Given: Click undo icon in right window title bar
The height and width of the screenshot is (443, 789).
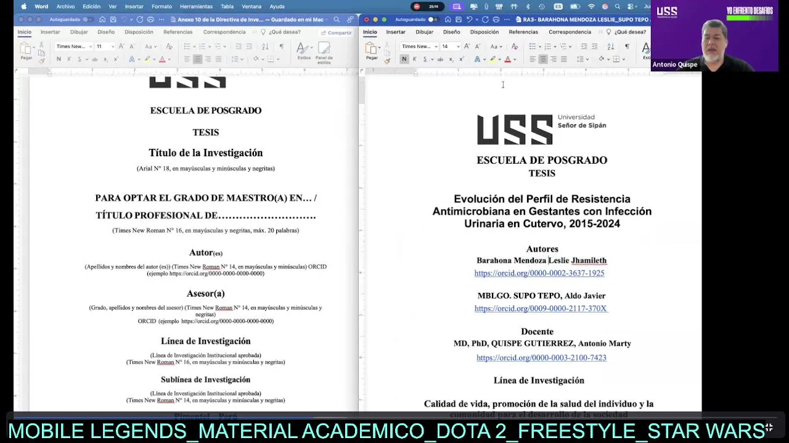Looking at the screenshot, I should [x=470, y=20].
